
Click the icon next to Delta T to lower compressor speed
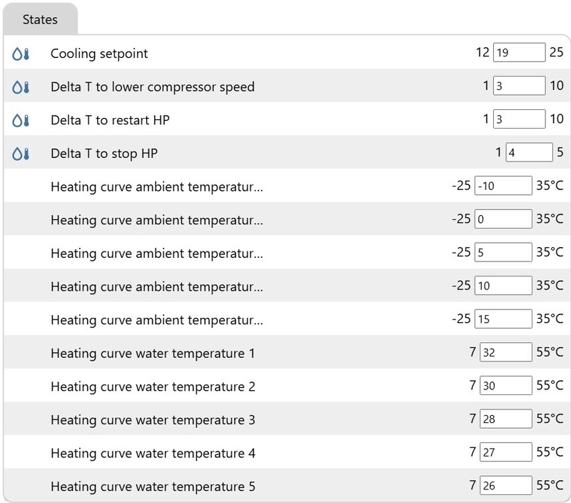pos(21,87)
